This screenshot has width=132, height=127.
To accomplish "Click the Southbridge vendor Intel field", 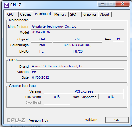I will [x=41, y=45].
